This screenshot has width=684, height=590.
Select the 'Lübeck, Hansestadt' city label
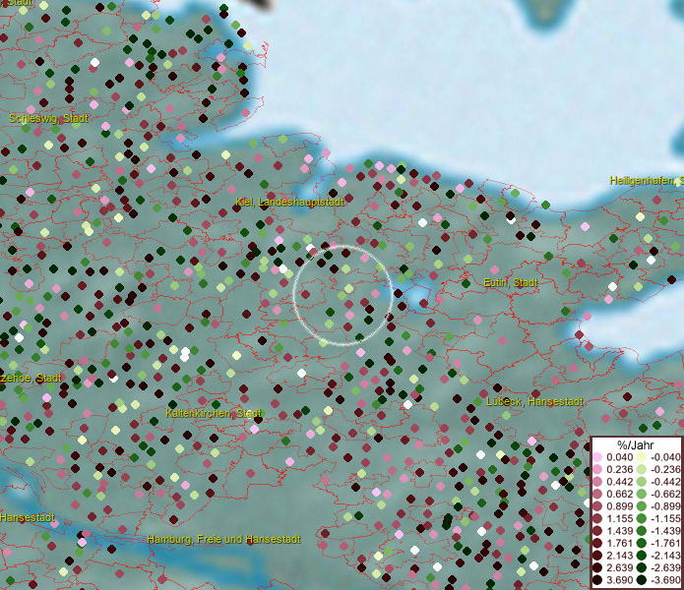534,401
